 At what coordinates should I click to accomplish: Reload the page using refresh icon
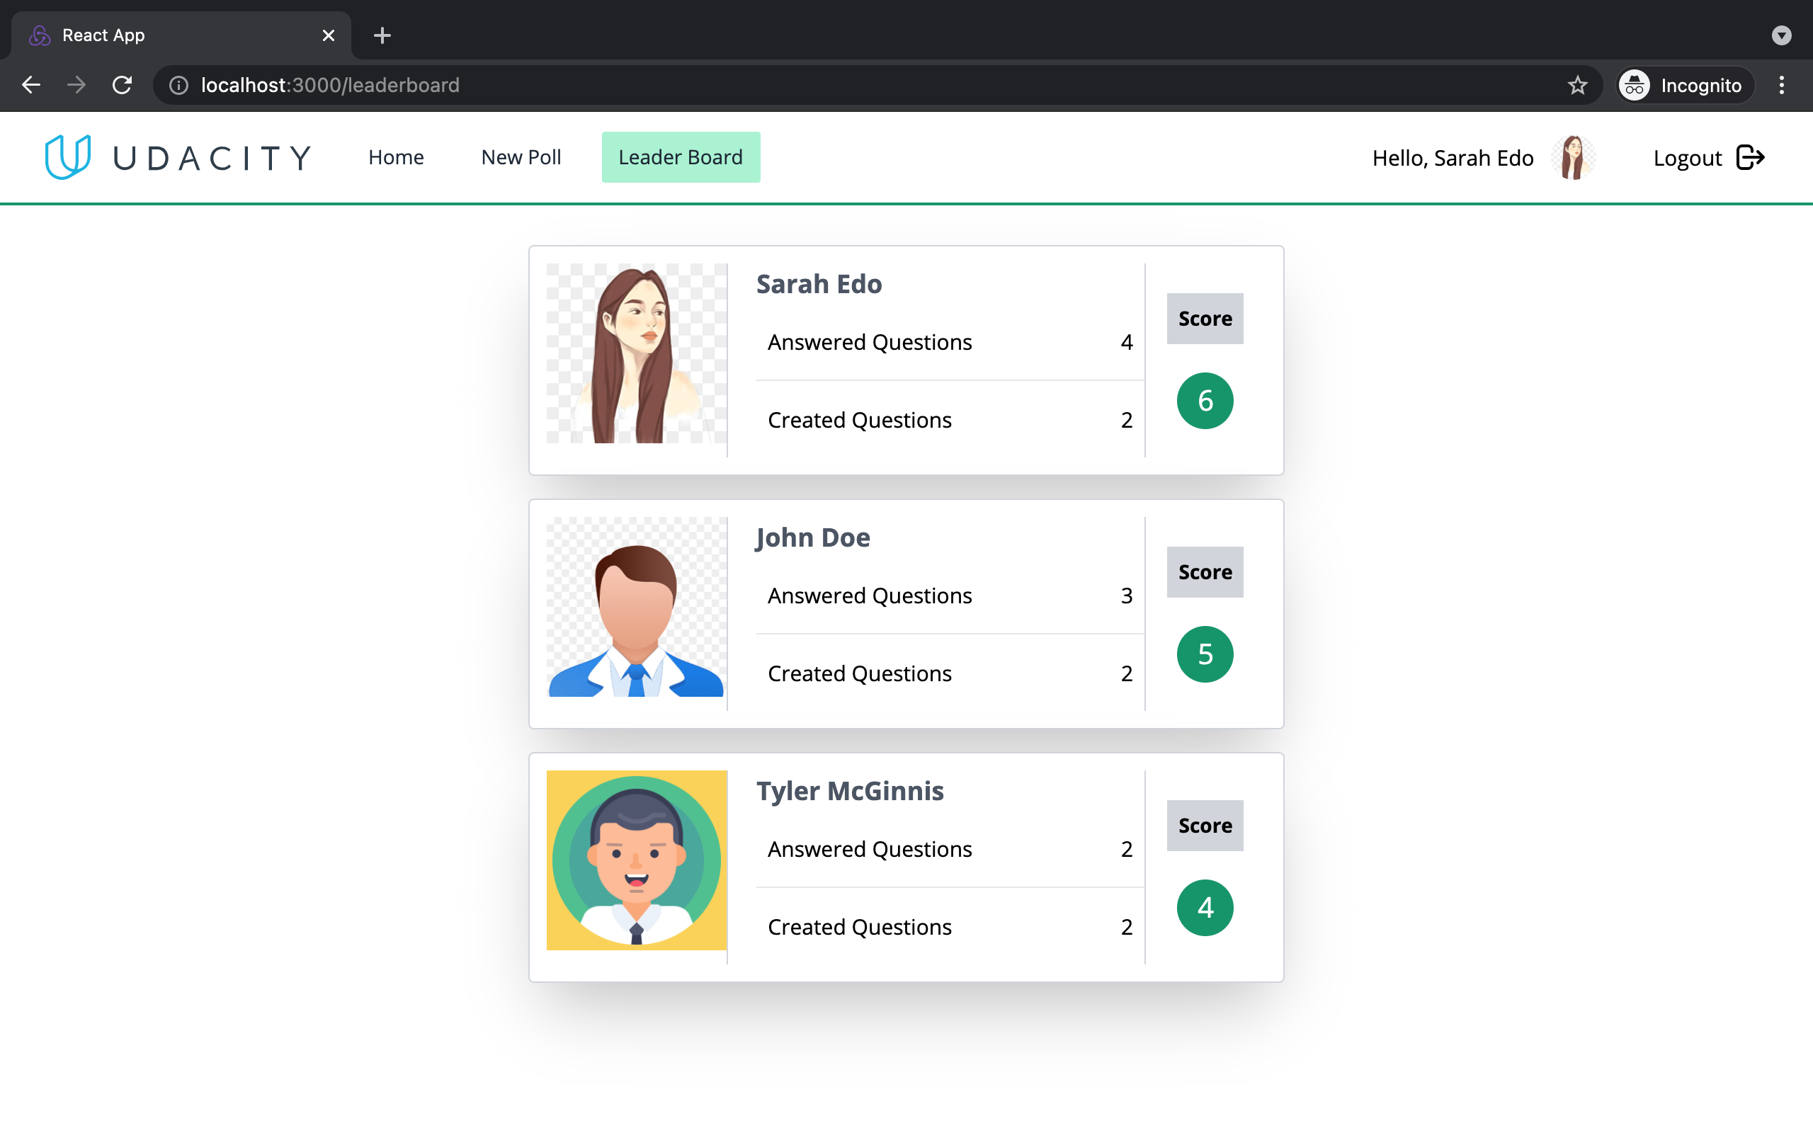coord(122,86)
